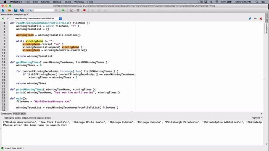Click 'Mon 9:15 PM' clock in menu bar

click(x=243, y=2)
